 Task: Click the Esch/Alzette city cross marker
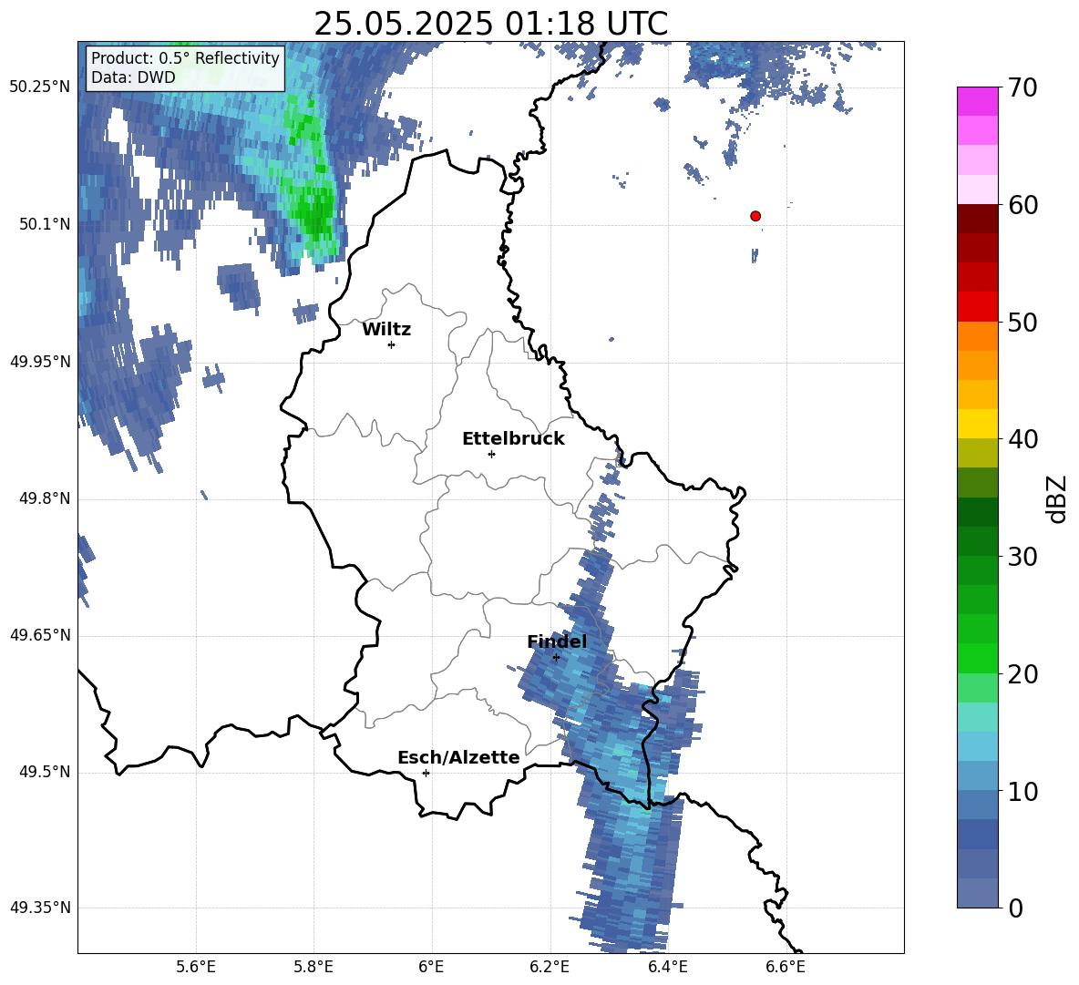(x=426, y=773)
